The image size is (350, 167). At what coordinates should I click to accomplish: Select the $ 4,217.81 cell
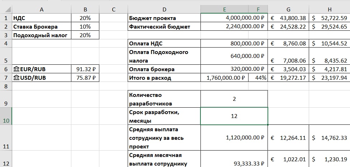[x=330, y=69]
